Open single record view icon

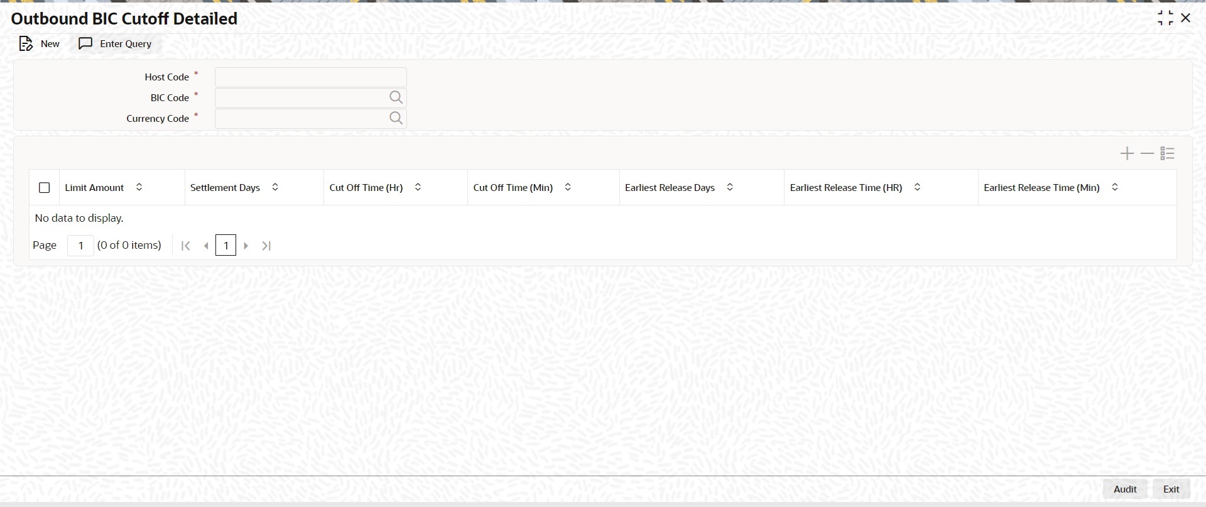pos(1168,153)
